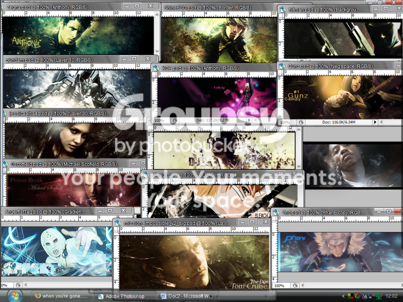Click the zoom percentage field in 2nd.psd
Screen dimensions: 403x302
[x=282, y=285]
